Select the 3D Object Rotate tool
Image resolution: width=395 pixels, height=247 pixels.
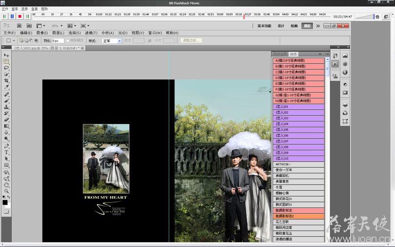(6, 172)
